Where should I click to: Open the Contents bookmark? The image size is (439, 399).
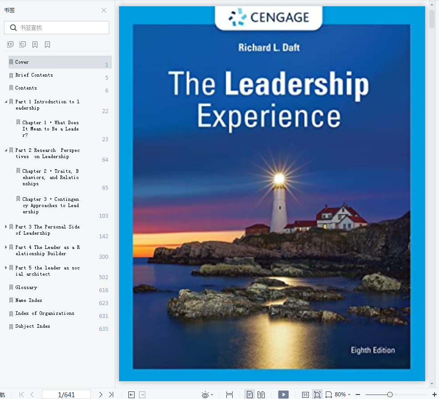(x=26, y=88)
